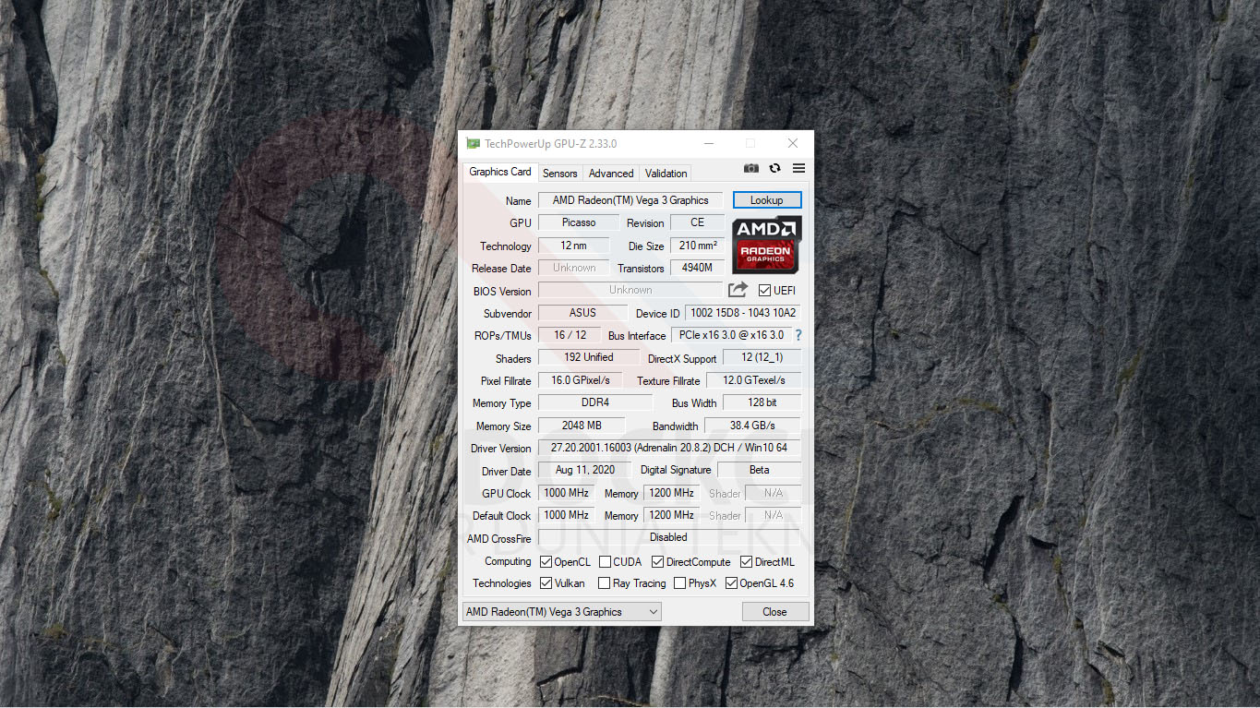The width and height of the screenshot is (1260, 708).
Task: Click the Shaders field showing 192 Unified
Action: [589, 357]
